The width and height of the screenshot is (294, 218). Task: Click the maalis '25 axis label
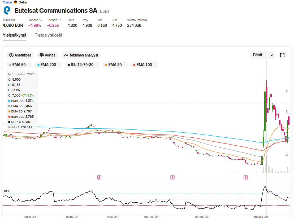pyautogui.click(x=261, y=216)
